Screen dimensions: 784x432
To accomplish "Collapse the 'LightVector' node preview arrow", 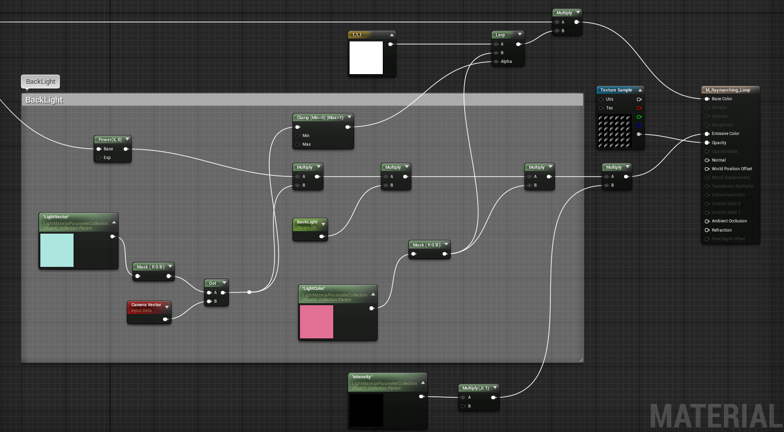I will (114, 222).
